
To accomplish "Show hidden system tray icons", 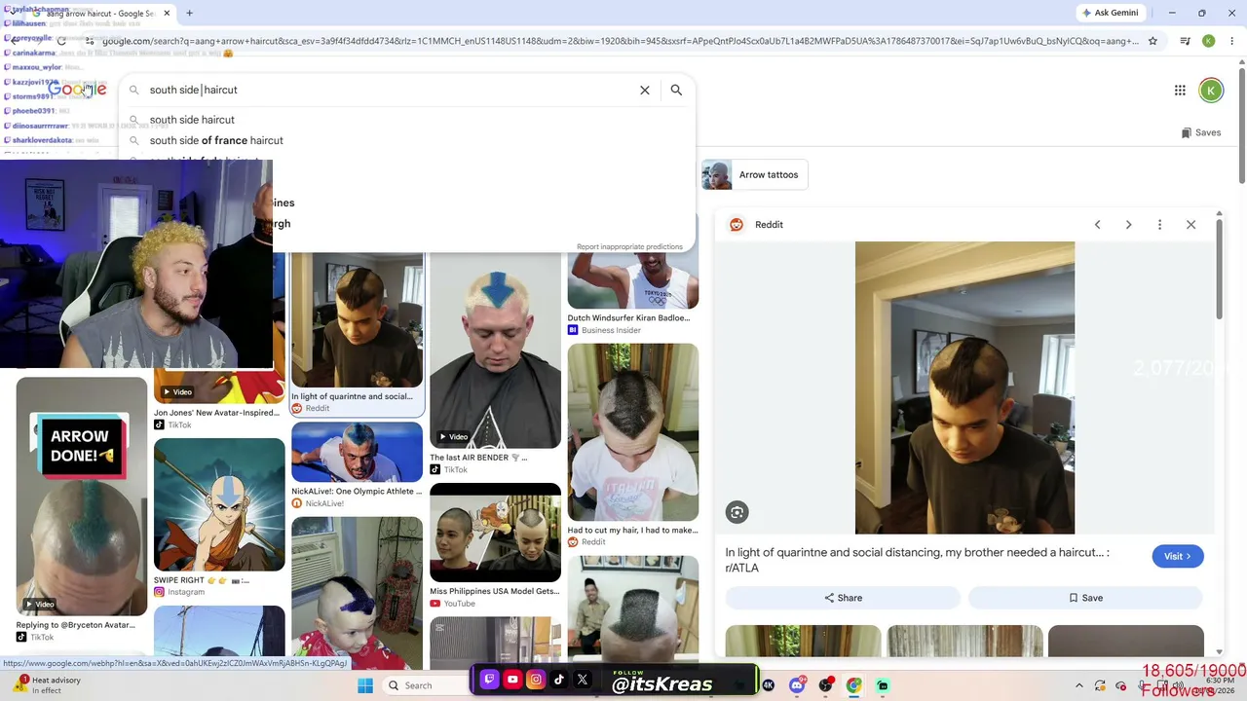I will (x=1078, y=685).
